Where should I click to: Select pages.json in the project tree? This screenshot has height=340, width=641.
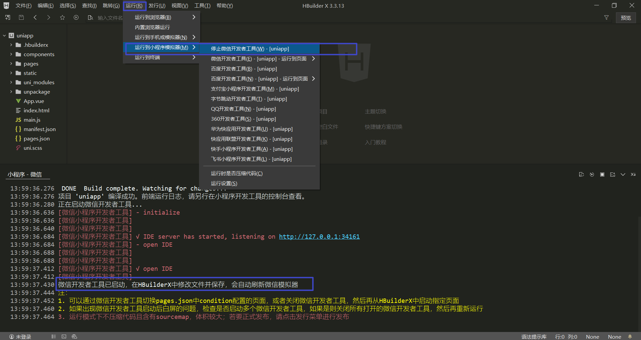click(x=37, y=138)
